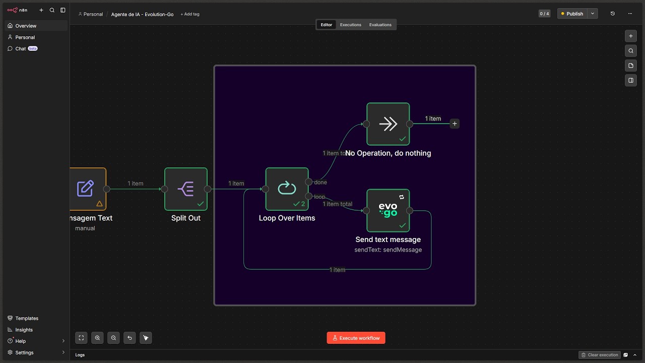Open workflow history icon
645x363 pixels.
point(613,14)
